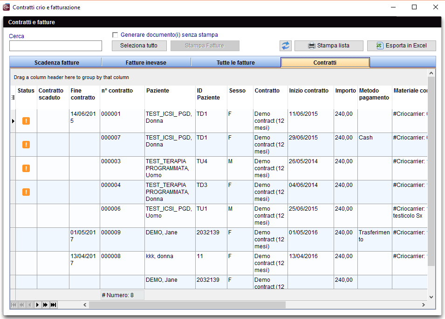Click warning status icon for contract 000004
The width and height of the screenshot is (445, 319).
pyautogui.click(x=26, y=193)
